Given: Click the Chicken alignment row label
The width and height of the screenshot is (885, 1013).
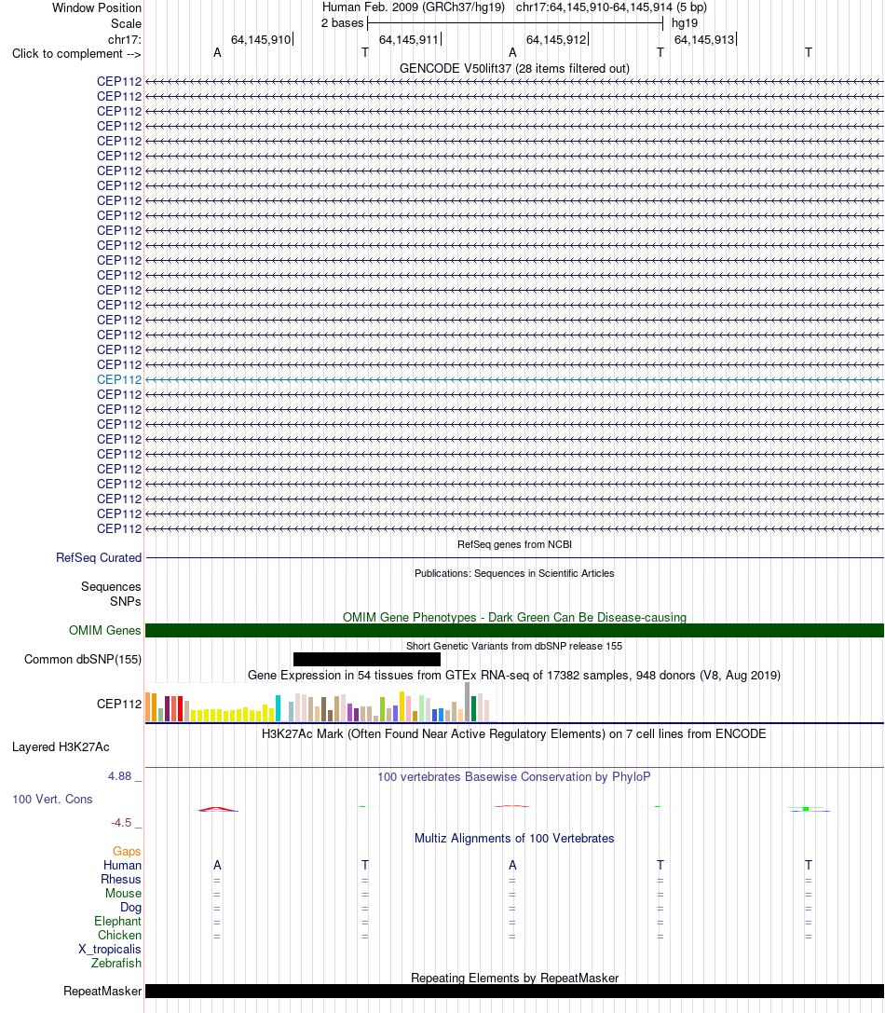Looking at the screenshot, I should 119,936.
